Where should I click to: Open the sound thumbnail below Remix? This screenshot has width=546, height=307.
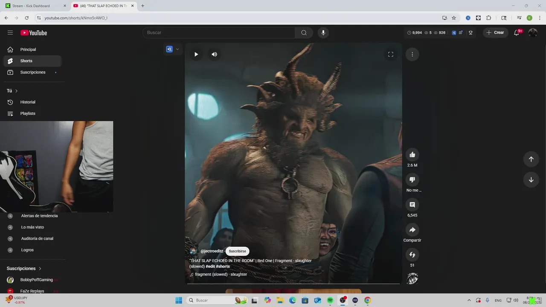(x=412, y=279)
